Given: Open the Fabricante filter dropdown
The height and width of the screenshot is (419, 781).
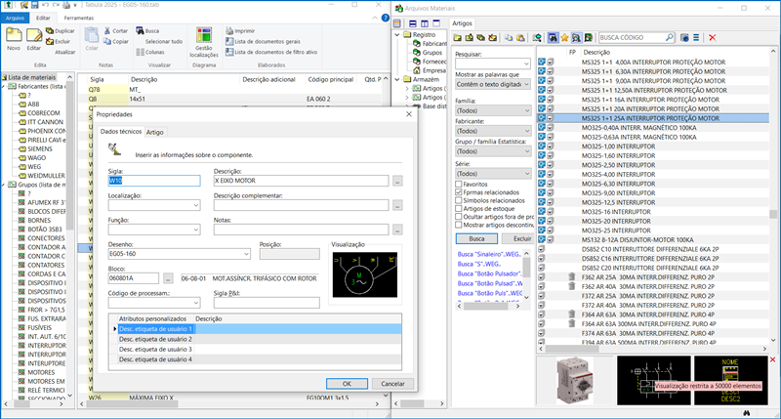Looking at the screenshot, I should click(527, 131).
